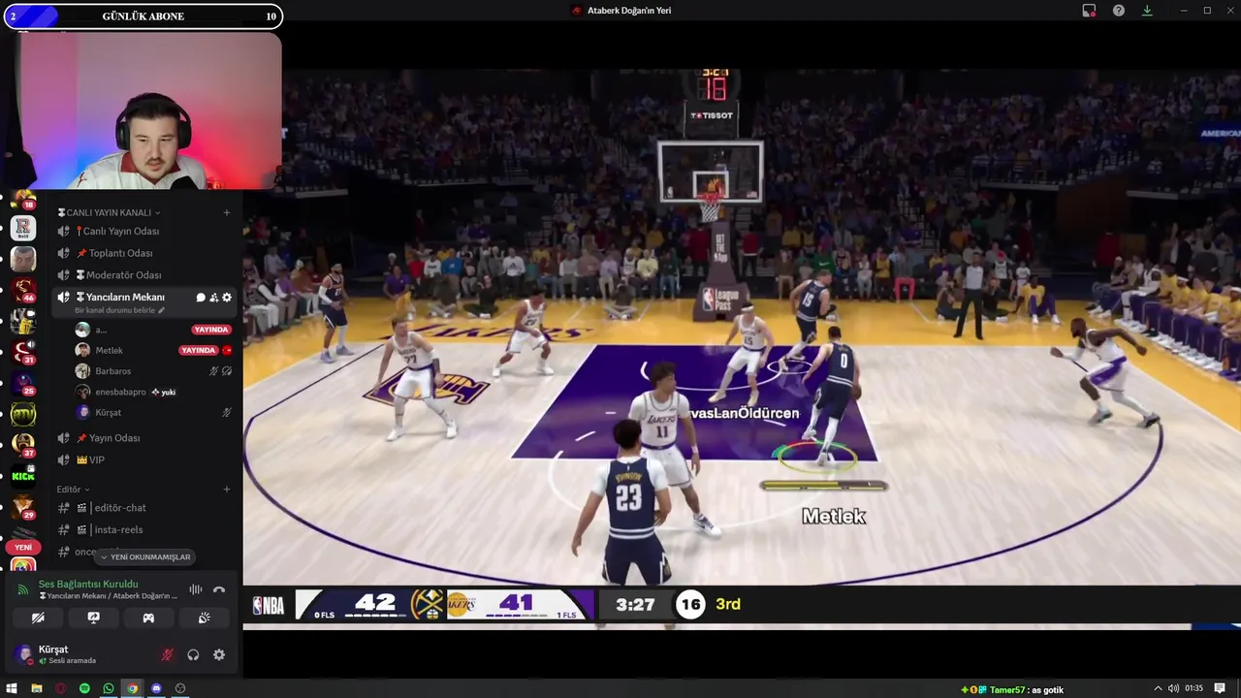Switch to Chrome in the taskbar
Screen dimensions: 1241x698
pyautogui.click(x=133, y=688)
